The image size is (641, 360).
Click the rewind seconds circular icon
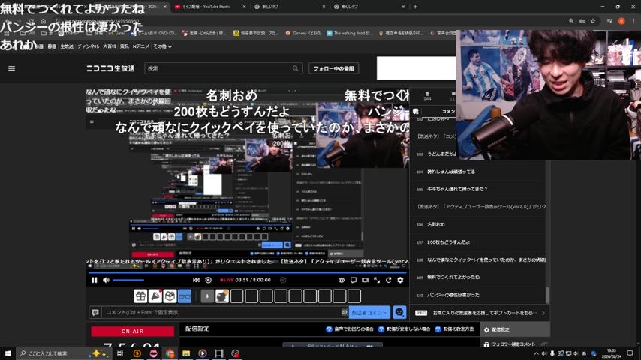point(208,280)
